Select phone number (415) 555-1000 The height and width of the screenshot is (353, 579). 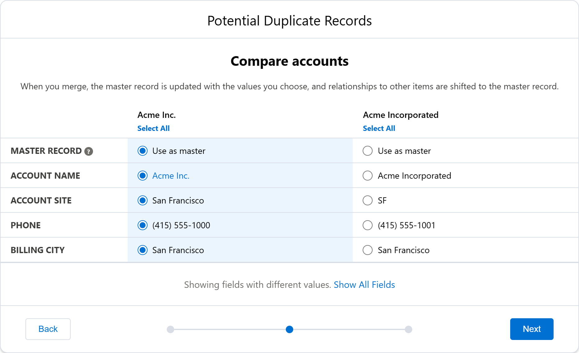tap(142, 225)
